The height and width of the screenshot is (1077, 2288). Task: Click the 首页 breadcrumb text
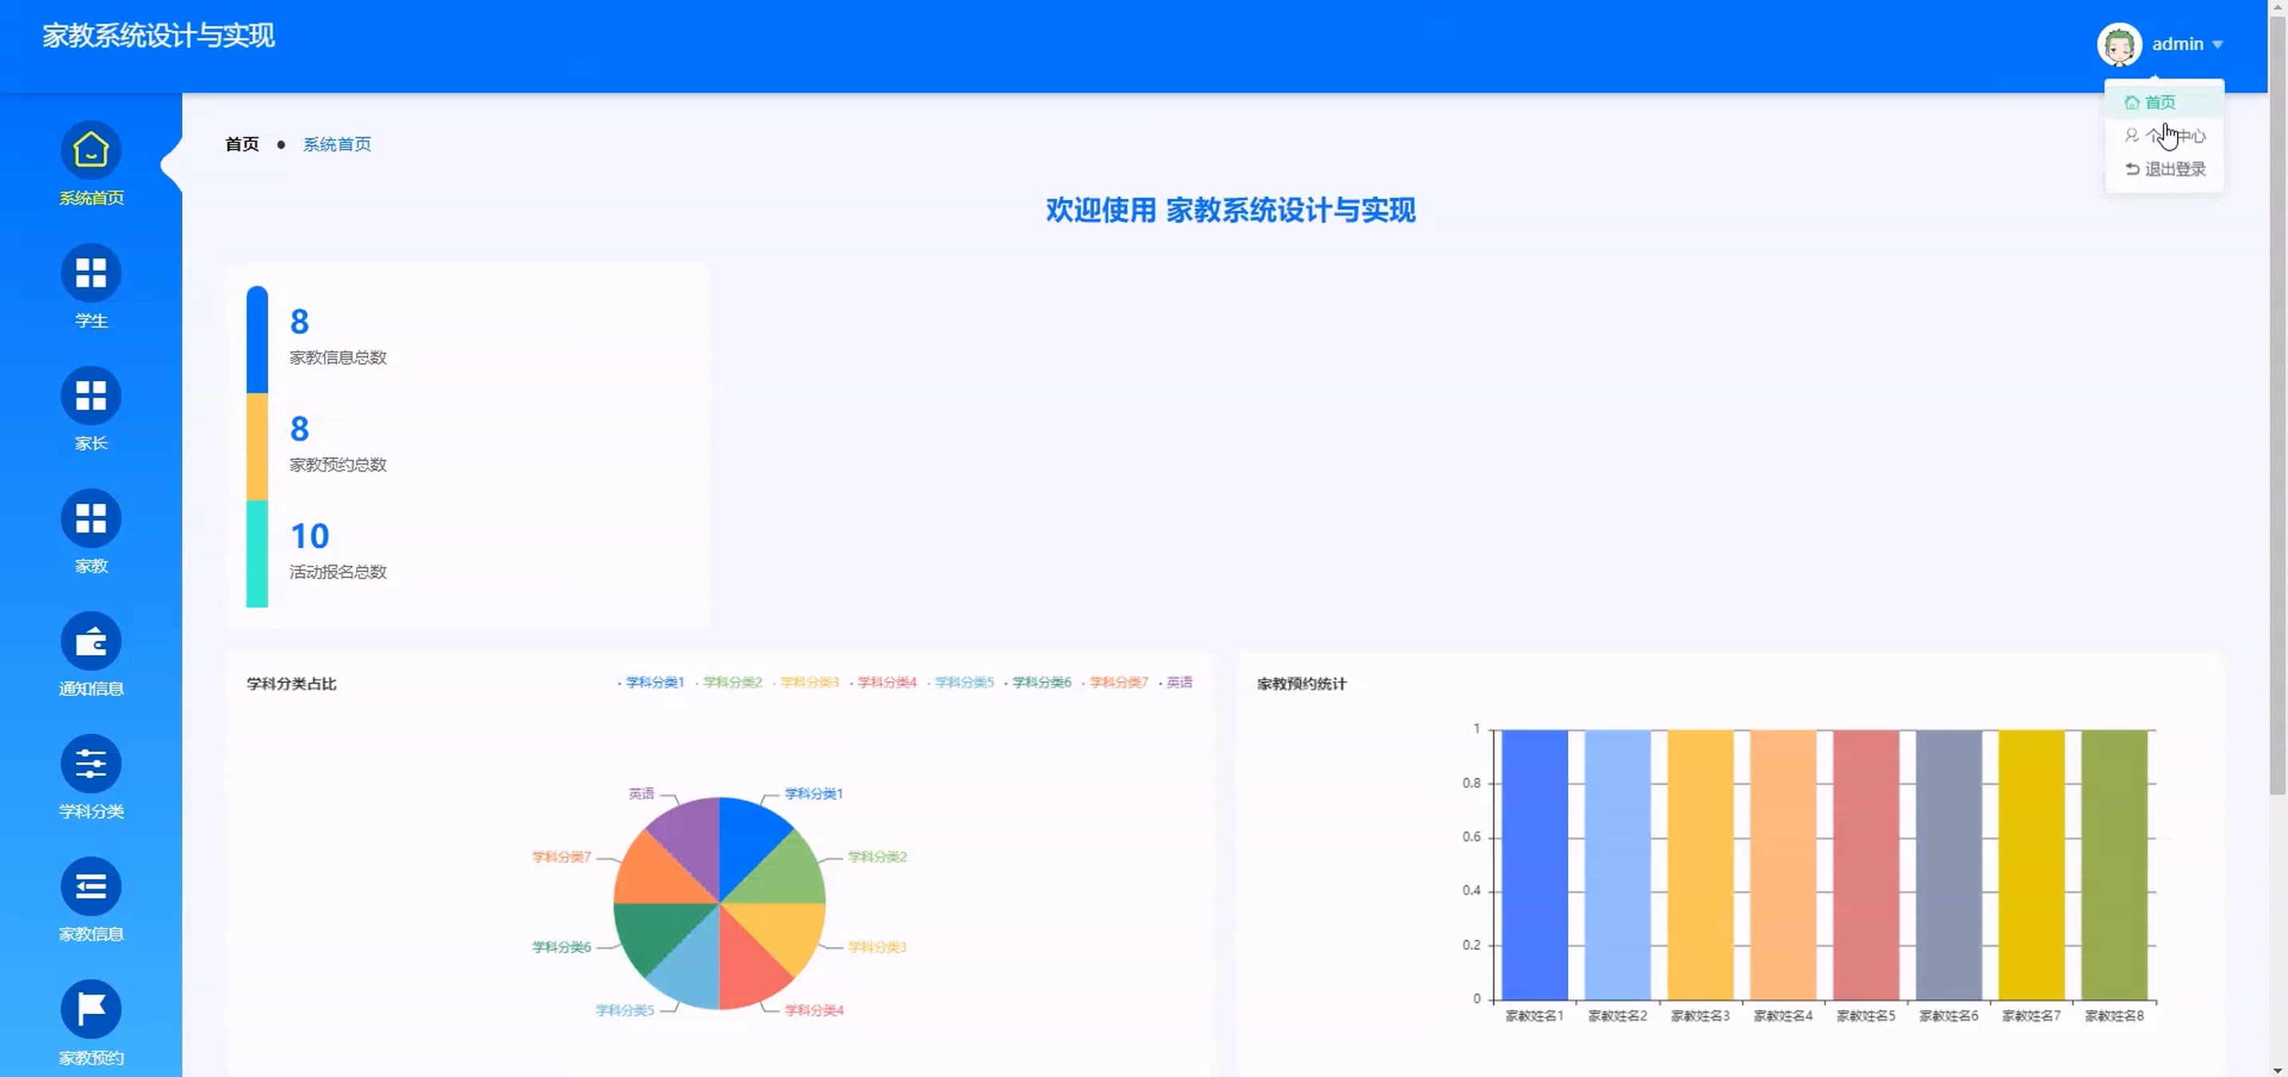click(242, 144)
